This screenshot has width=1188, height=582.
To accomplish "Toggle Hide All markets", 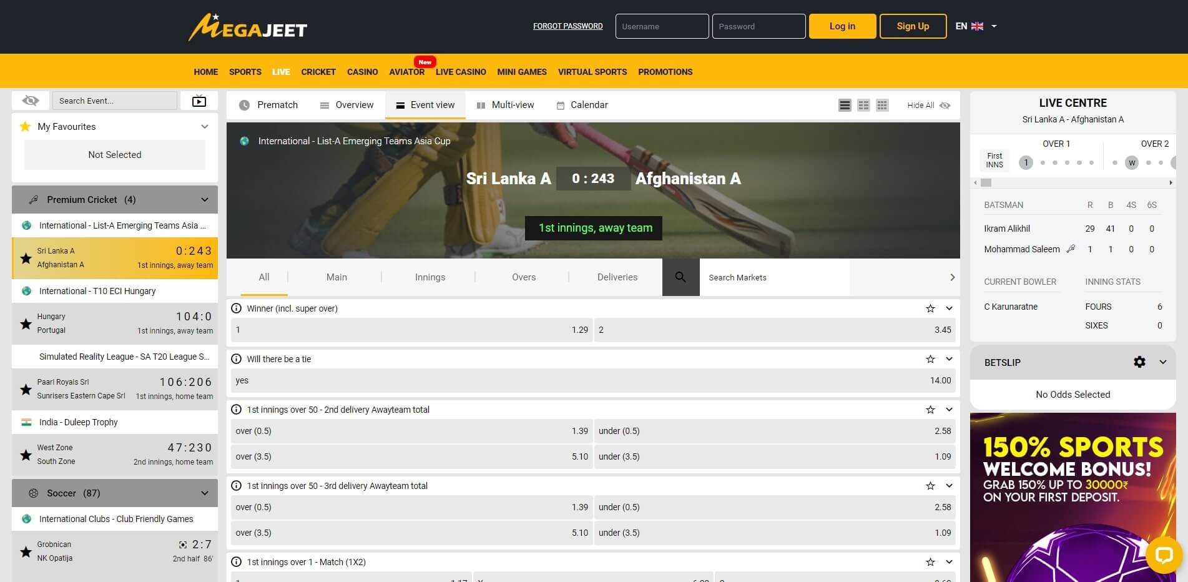I will [928, 106].
